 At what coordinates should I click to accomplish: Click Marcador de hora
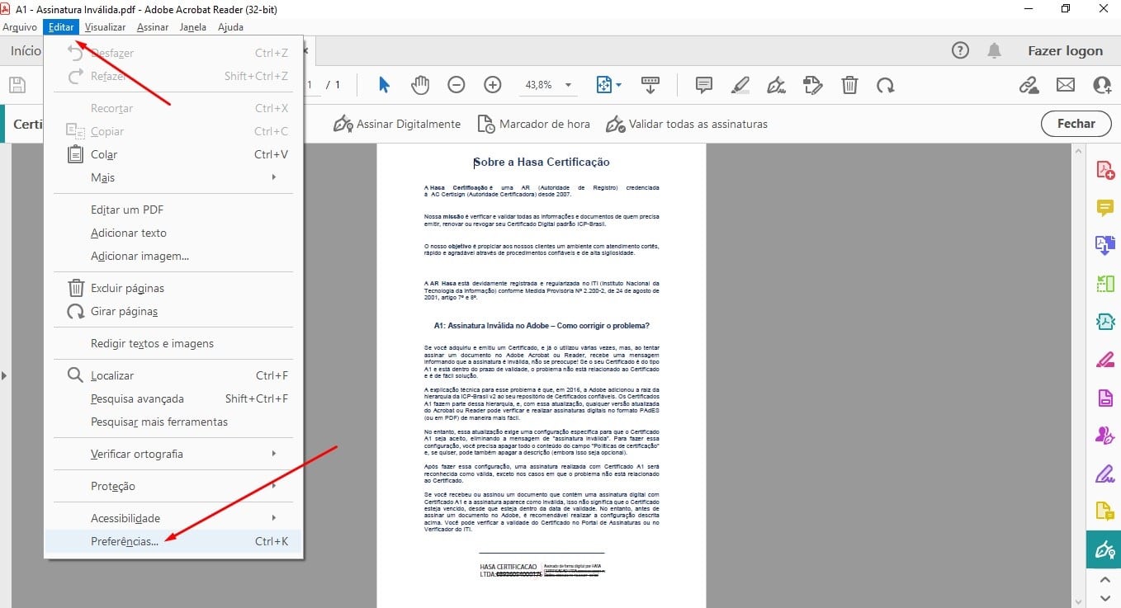(x=534, y=124)
